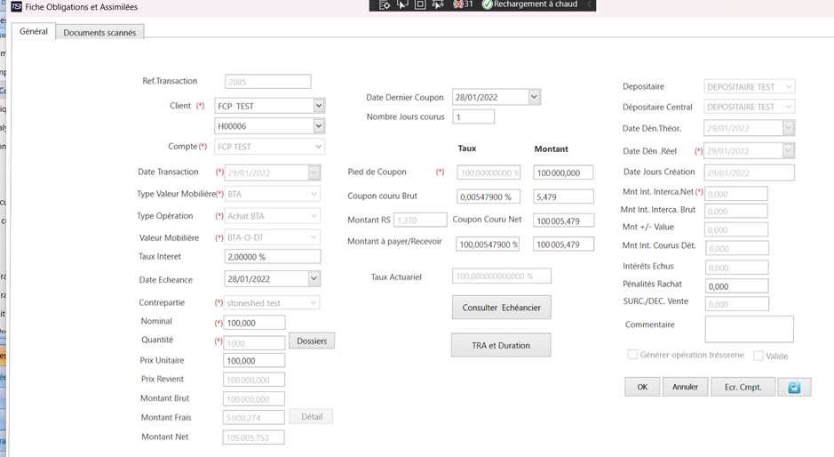
Task: Expand the Client FCP TEST dropdown
Action: pos(319,106)
